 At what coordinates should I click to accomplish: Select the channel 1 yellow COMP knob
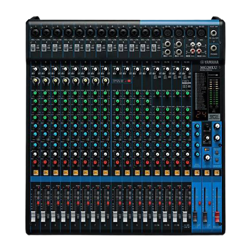pyautogui.click(x=36, y=81)
